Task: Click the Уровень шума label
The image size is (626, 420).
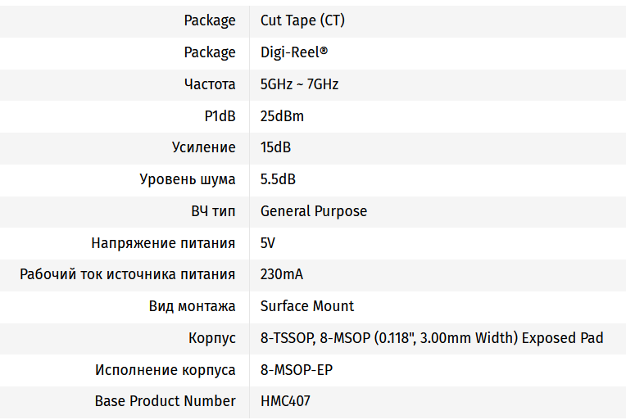Action: 188,179
